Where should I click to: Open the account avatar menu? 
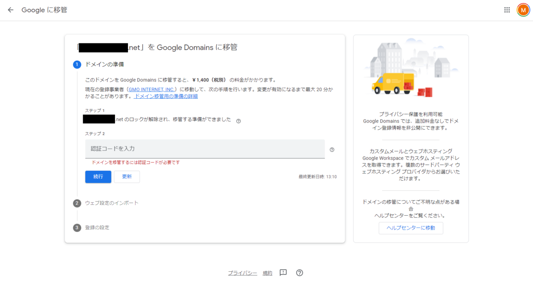coord(523,10)
